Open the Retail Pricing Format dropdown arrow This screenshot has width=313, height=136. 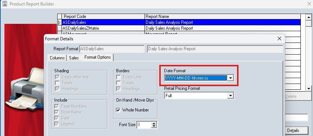tap(230, 96)
